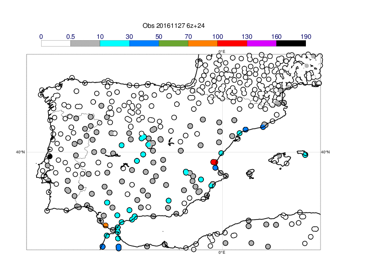Click the red station marker on east coast

click(214, 162)
